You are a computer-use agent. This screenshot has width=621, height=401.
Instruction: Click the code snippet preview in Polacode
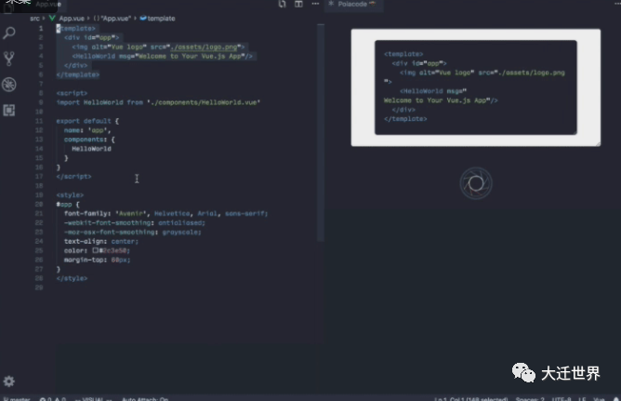476,87
